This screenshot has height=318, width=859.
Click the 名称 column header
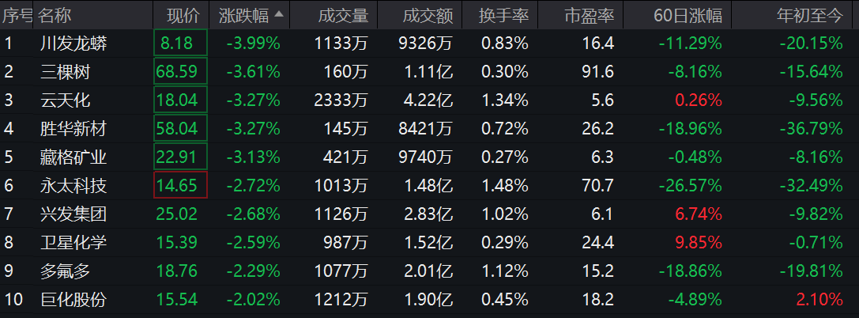coord(55,15)
